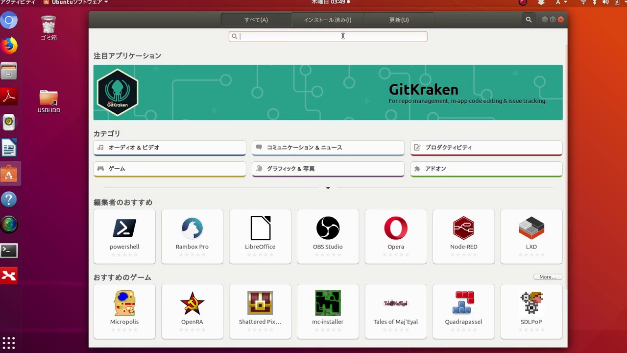Viewport: 627px width, 353px height.
Task: Click the search magnifier in the header bar
Action: coord(529,20)
